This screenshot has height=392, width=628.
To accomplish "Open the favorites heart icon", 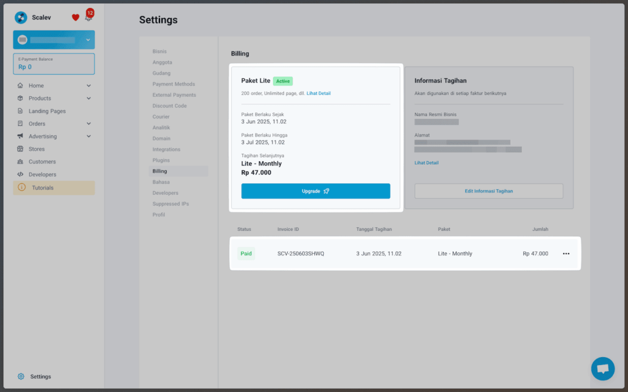I will 75,18.
